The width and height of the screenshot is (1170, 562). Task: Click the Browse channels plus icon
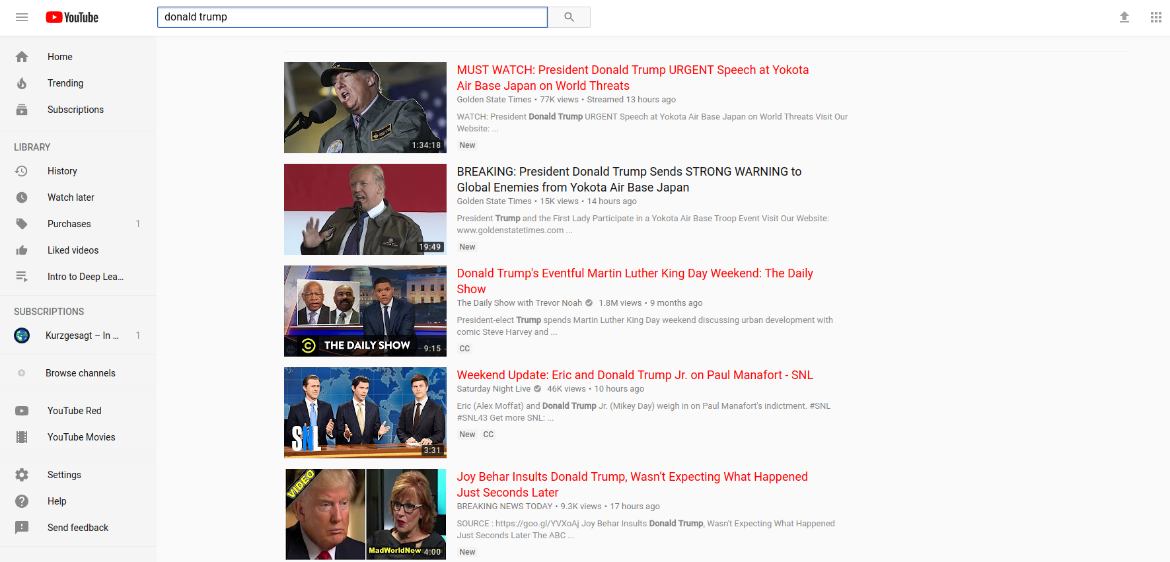click(x=22, y=373)
